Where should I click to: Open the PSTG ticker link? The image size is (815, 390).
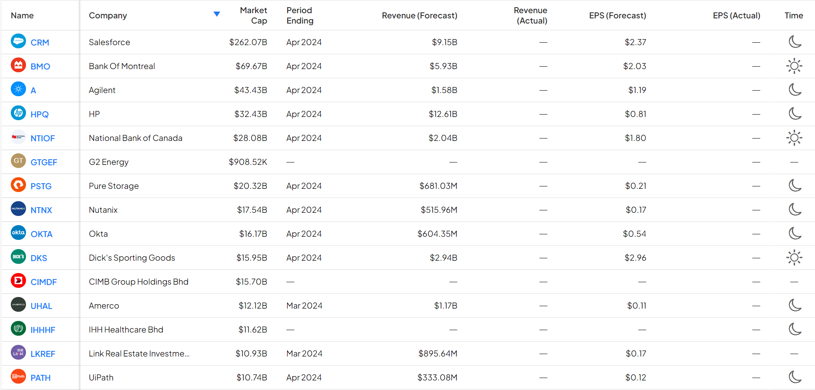41,186
